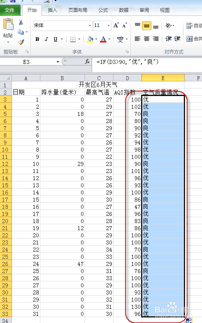
Task: Switch to the 开始 Home tab
Action: 32,10
